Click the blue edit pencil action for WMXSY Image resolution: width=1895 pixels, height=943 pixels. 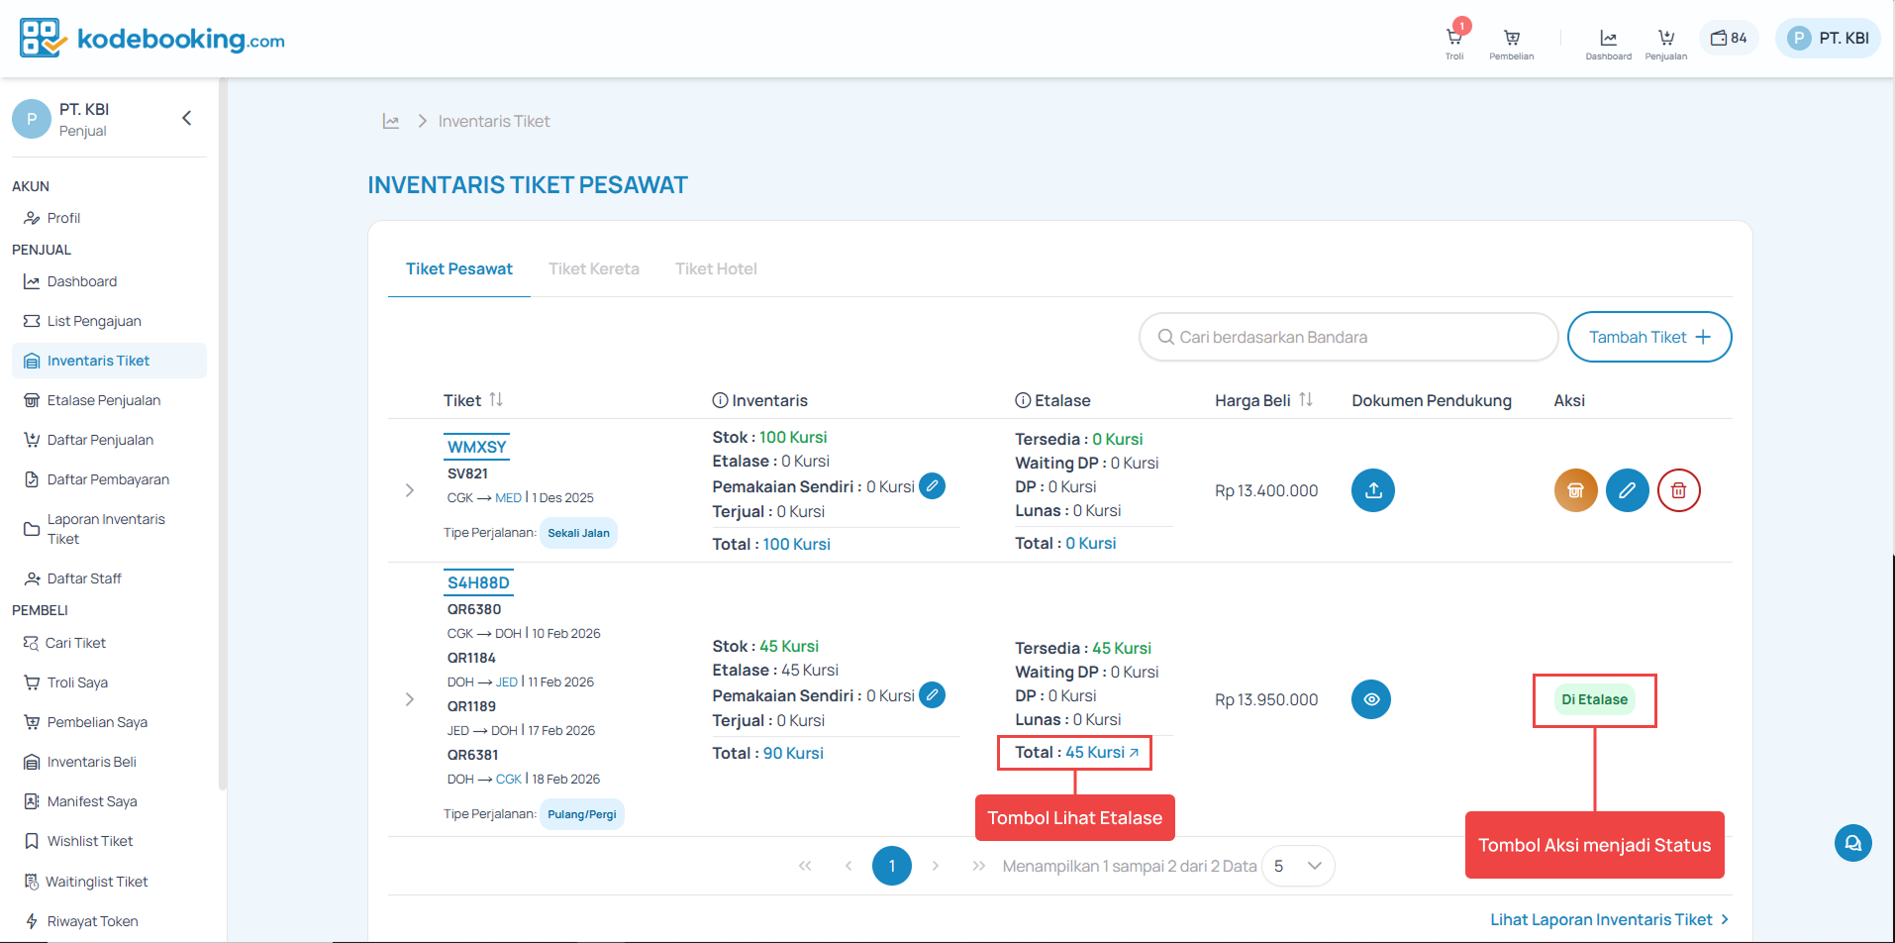pyautogui.click(x=1627, y=490)
